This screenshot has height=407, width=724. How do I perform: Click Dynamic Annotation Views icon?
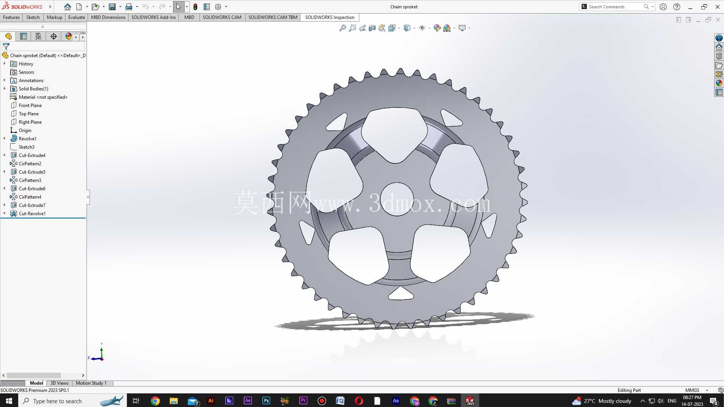pos(382,28)
